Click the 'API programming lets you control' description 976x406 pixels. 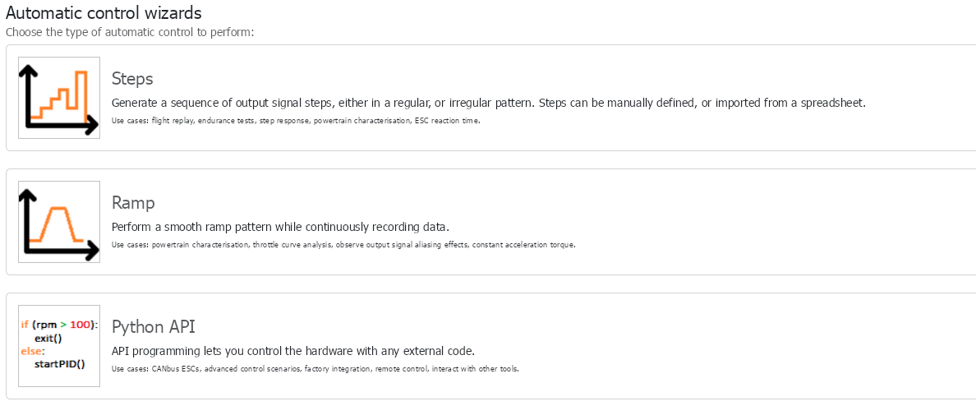(292, 351)
